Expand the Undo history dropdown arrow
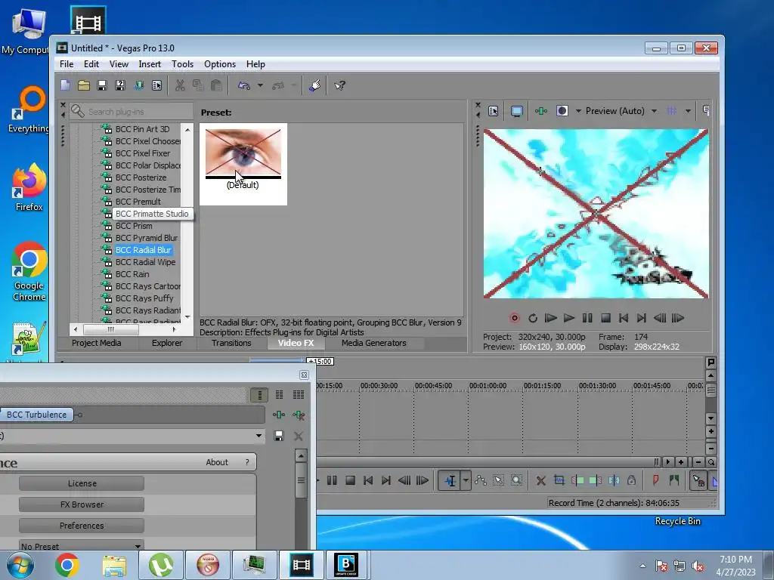 (x=260, y=85)
